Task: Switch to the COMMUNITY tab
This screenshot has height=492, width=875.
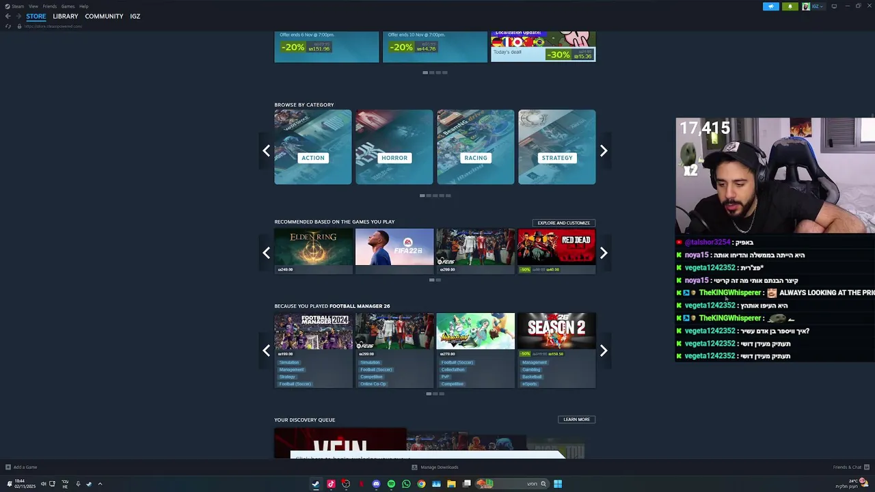Action: coord(104,16)
